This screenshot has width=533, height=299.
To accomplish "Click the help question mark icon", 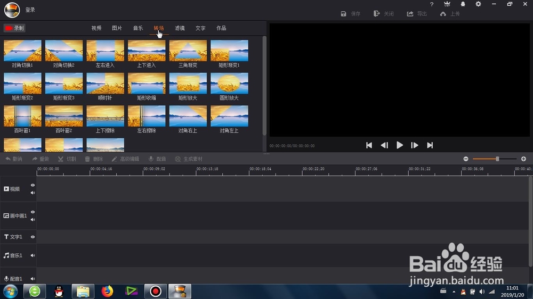I will pos(432,4).
